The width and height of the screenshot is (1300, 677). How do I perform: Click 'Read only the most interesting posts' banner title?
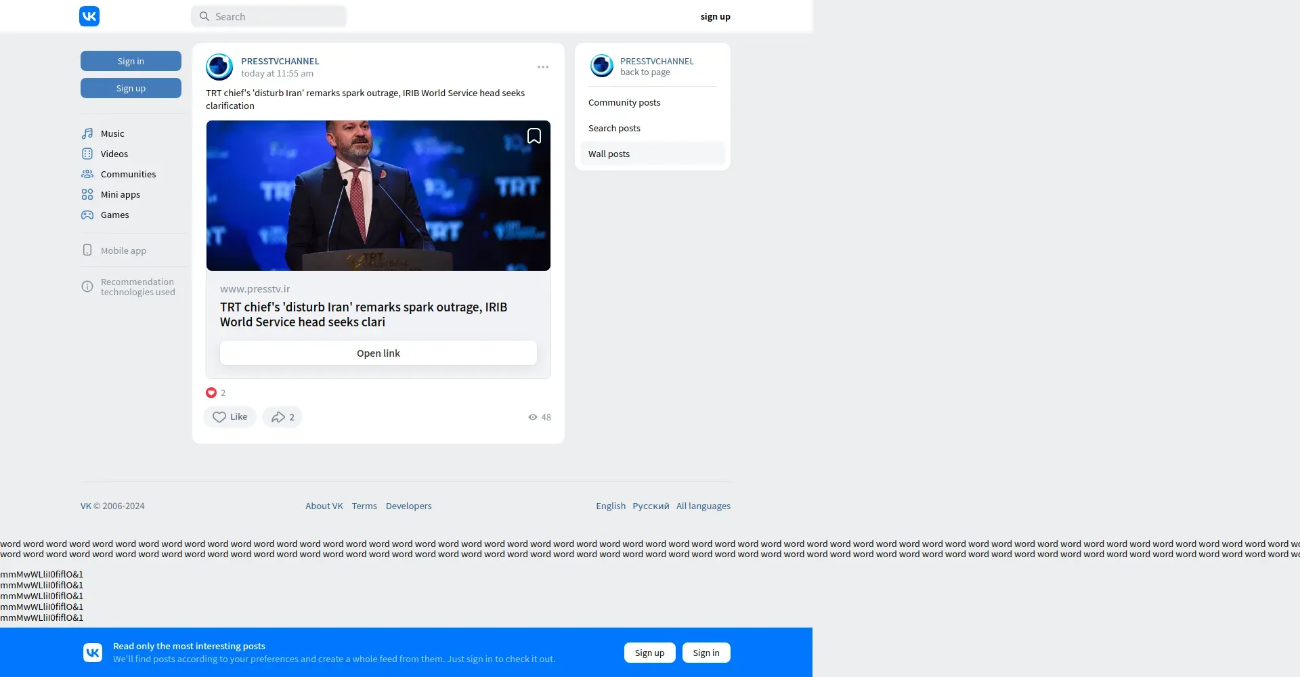pyautogui.click(x=189, y=646)
